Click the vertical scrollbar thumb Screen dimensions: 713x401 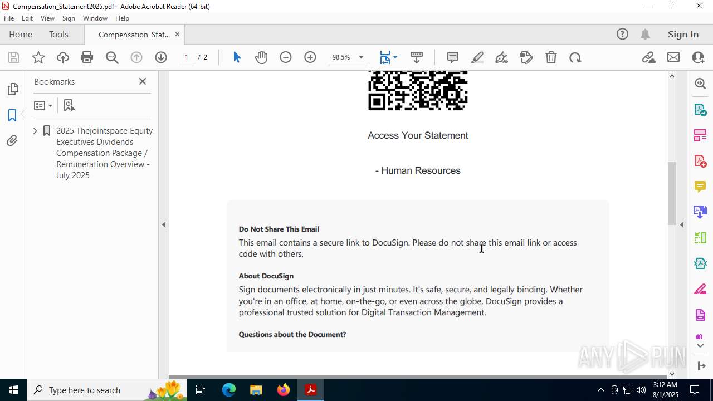tap(672, 193)
